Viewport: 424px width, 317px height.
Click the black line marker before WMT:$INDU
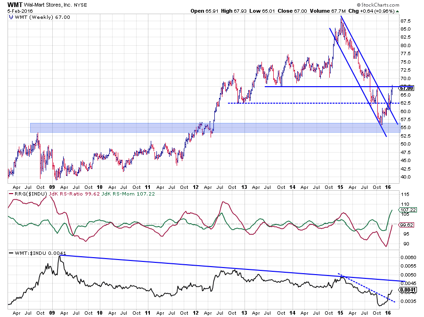click(11, 253)
